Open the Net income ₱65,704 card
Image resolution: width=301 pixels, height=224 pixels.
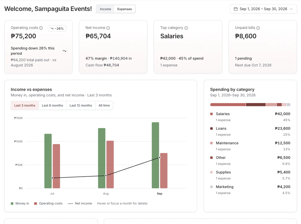click(113, 47)
